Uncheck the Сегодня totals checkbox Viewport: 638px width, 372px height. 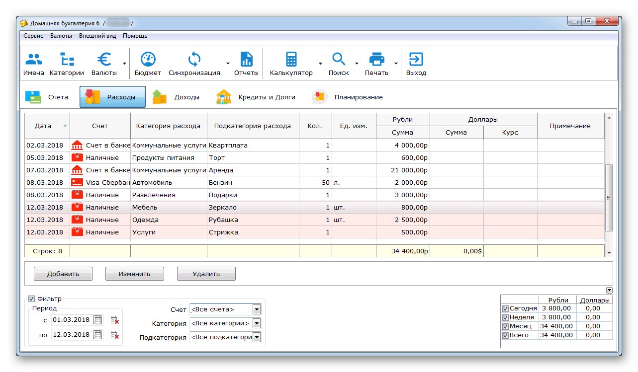[506, 309]
